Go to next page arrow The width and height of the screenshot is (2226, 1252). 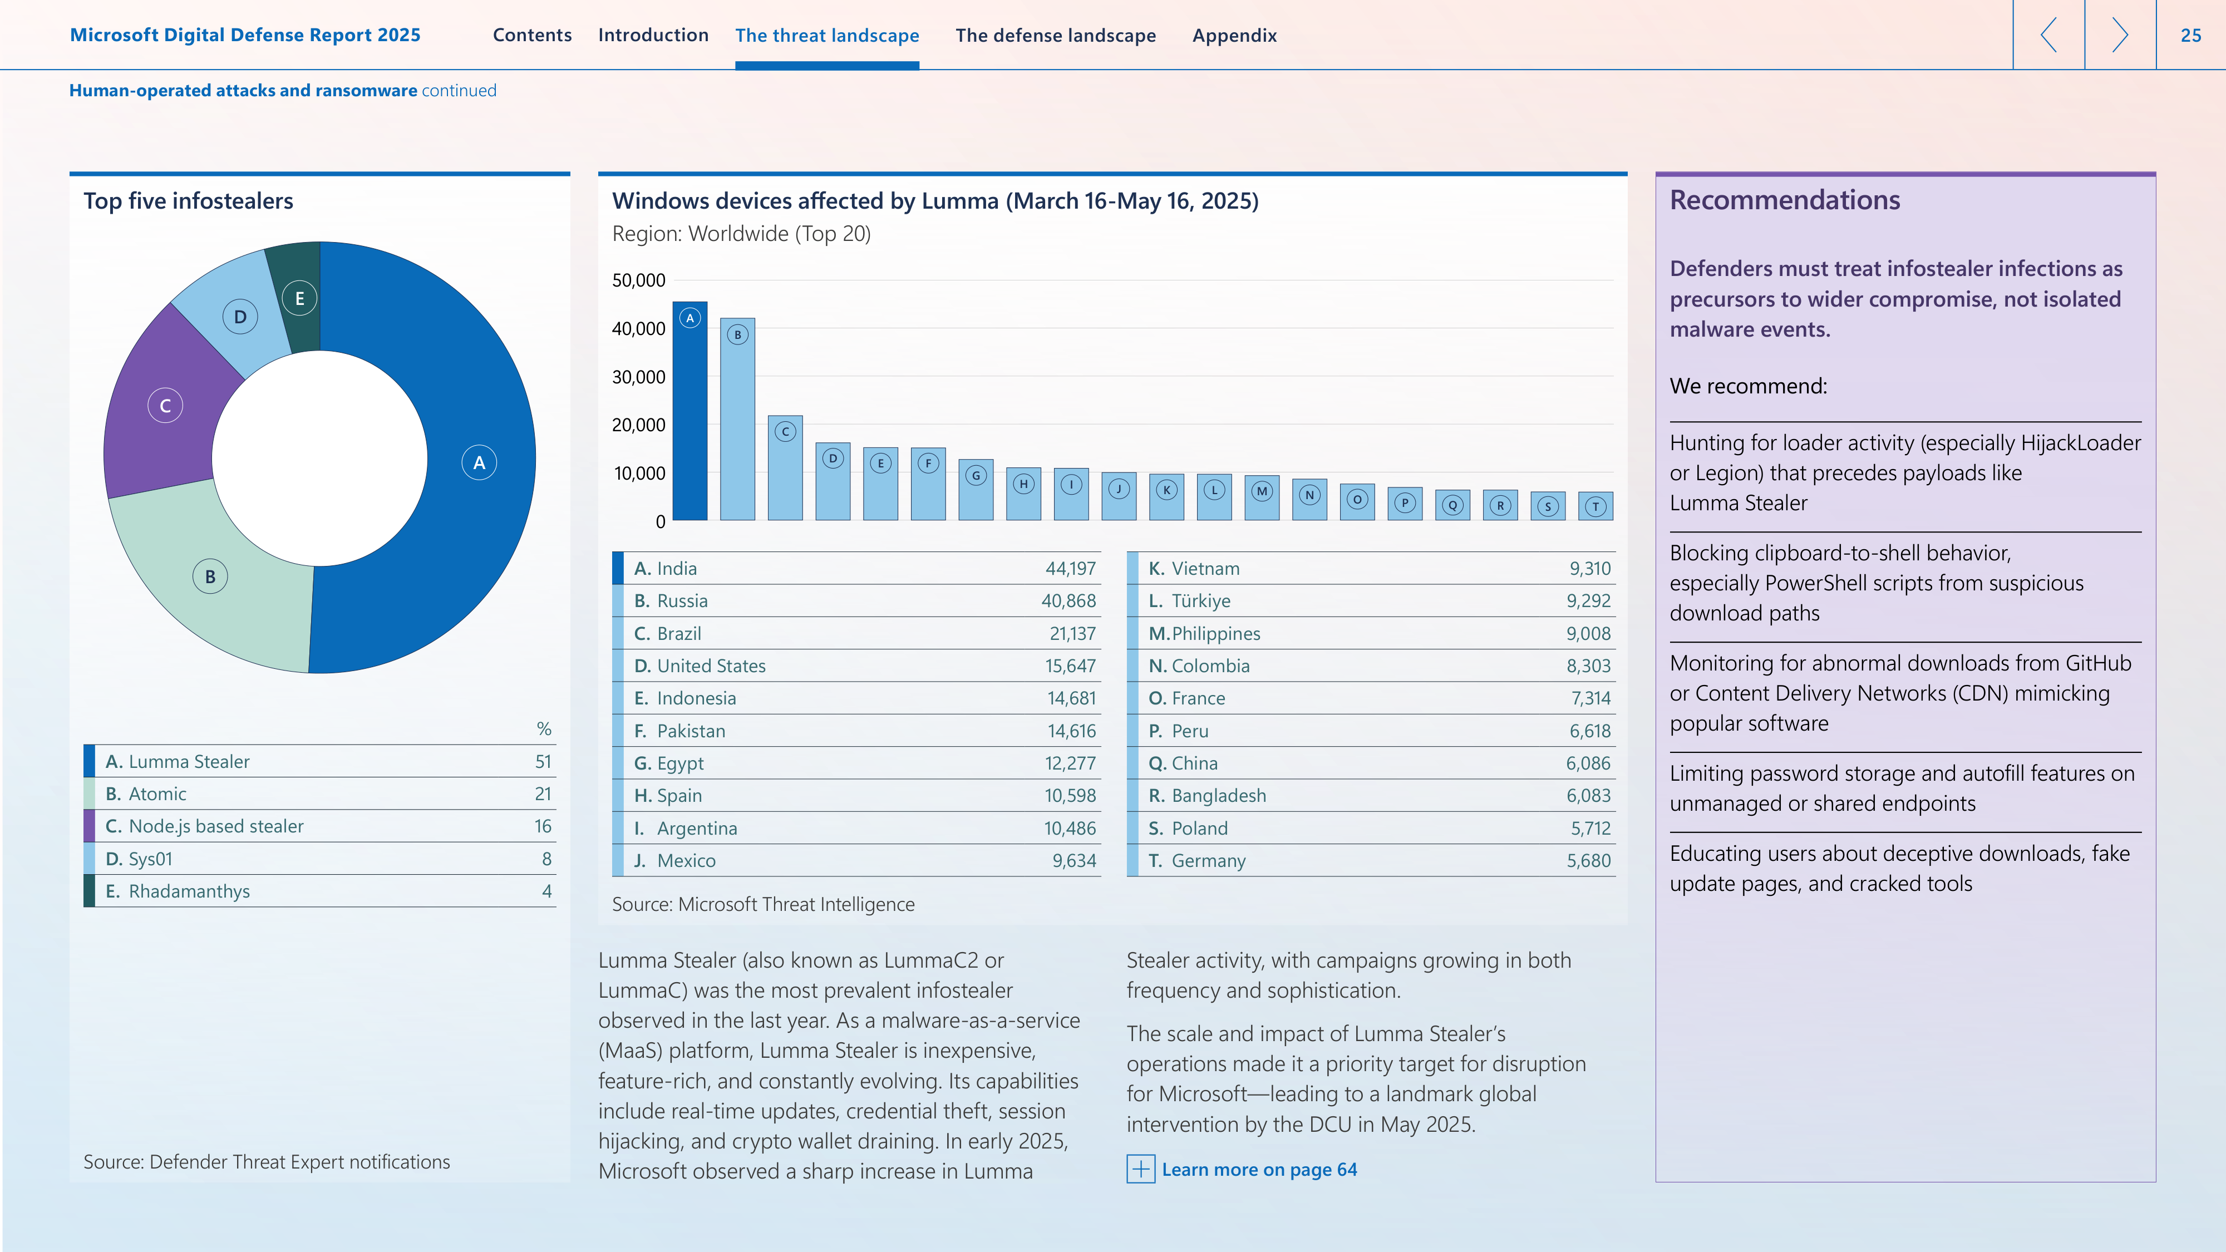click(x=2120, y=34)
